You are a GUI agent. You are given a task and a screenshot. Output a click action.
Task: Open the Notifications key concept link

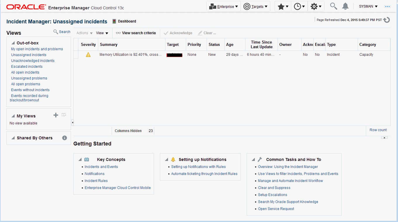click(x=95, y=174)
